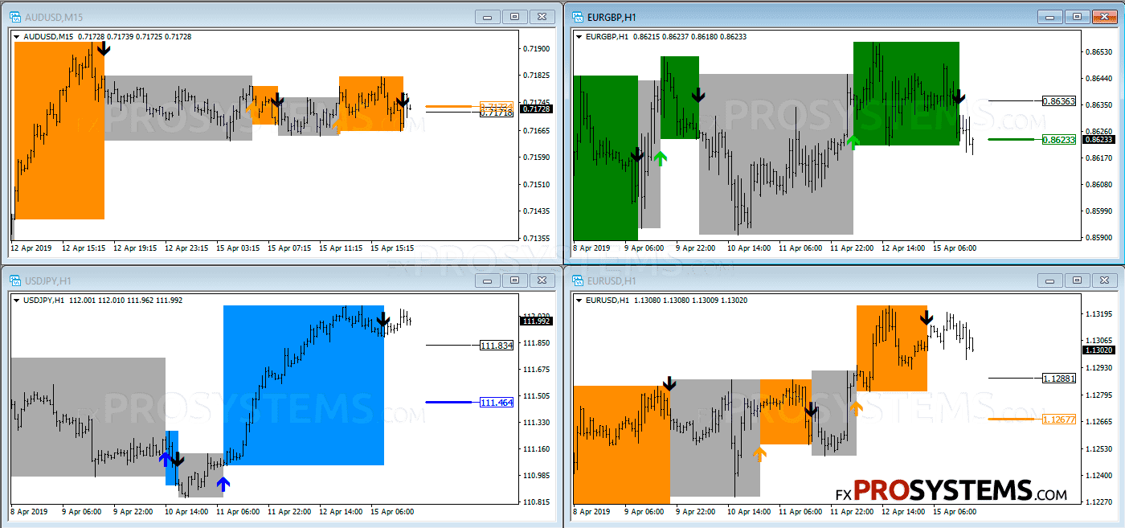
Task: Click the 0.71355 price on AUDUSD scale
Action: tap(535, 239)
